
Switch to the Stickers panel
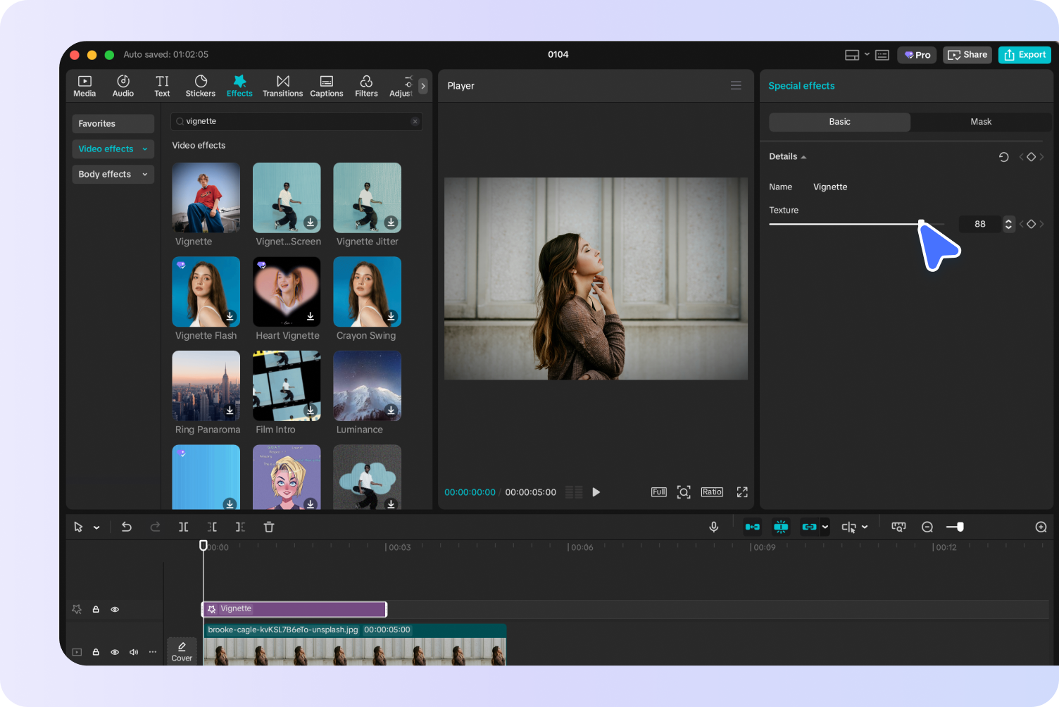point(200,85)
